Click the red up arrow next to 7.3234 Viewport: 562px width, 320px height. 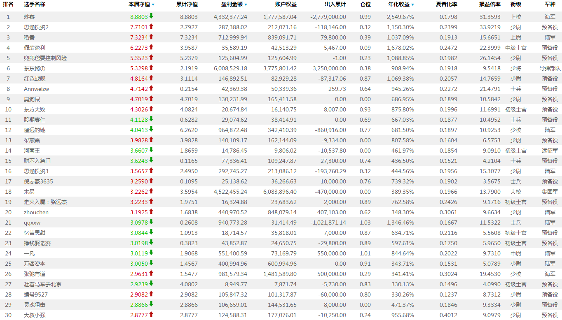click(x=151, y=37)
